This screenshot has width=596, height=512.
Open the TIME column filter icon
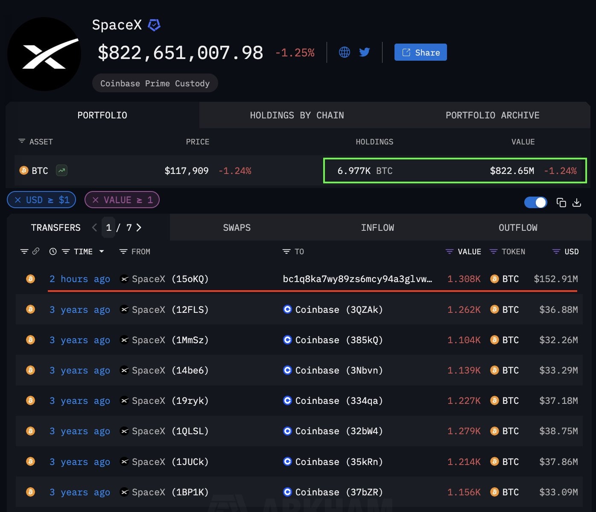click(66, 251)
